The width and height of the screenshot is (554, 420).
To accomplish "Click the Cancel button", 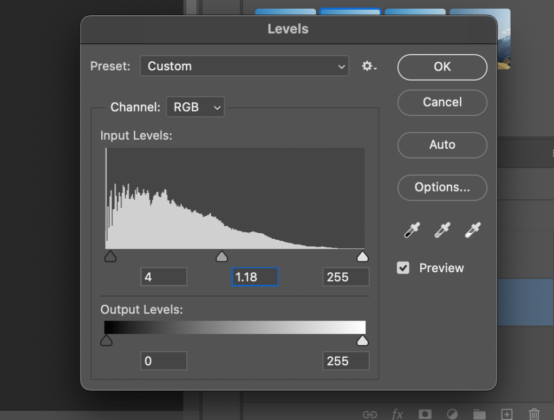I will (x=442, y=102).
